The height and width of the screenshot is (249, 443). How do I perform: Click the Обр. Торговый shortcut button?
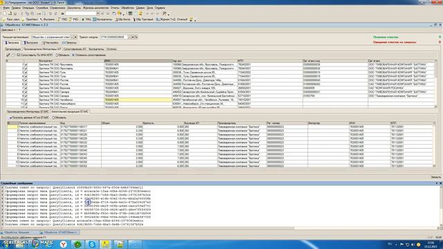[x=143, y=19]
